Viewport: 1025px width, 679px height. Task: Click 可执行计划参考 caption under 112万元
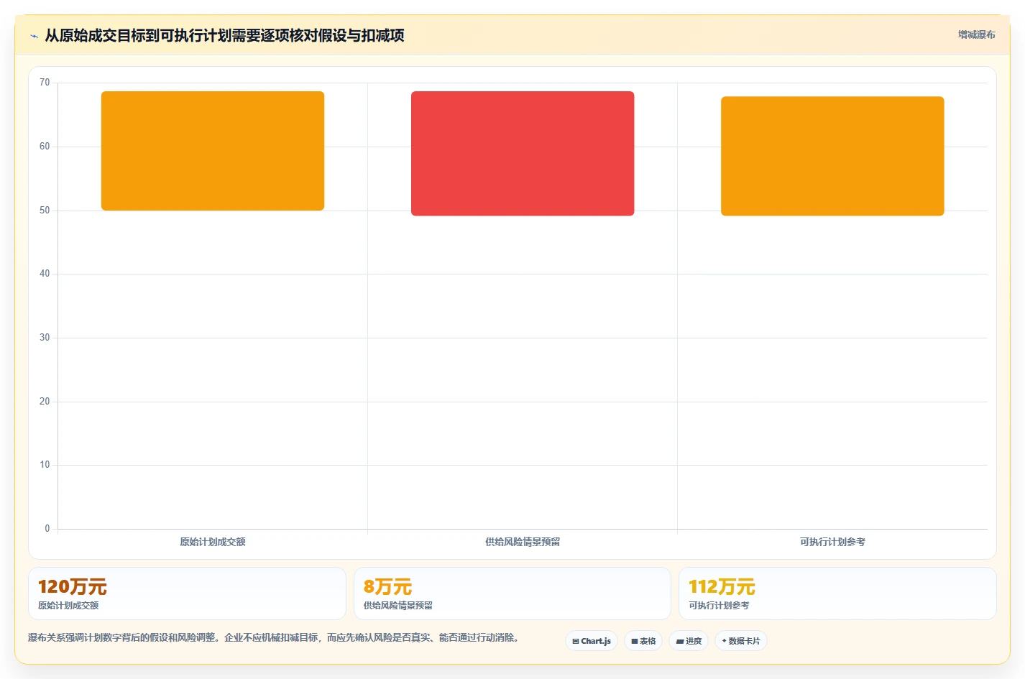(719, 606)
